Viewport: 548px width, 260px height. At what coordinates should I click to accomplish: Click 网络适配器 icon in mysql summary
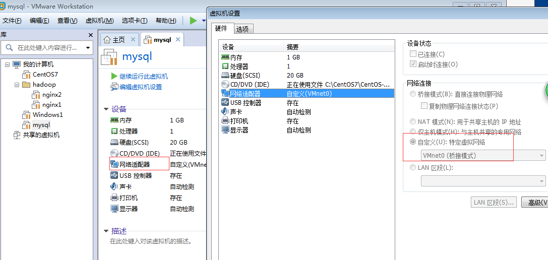114,165
